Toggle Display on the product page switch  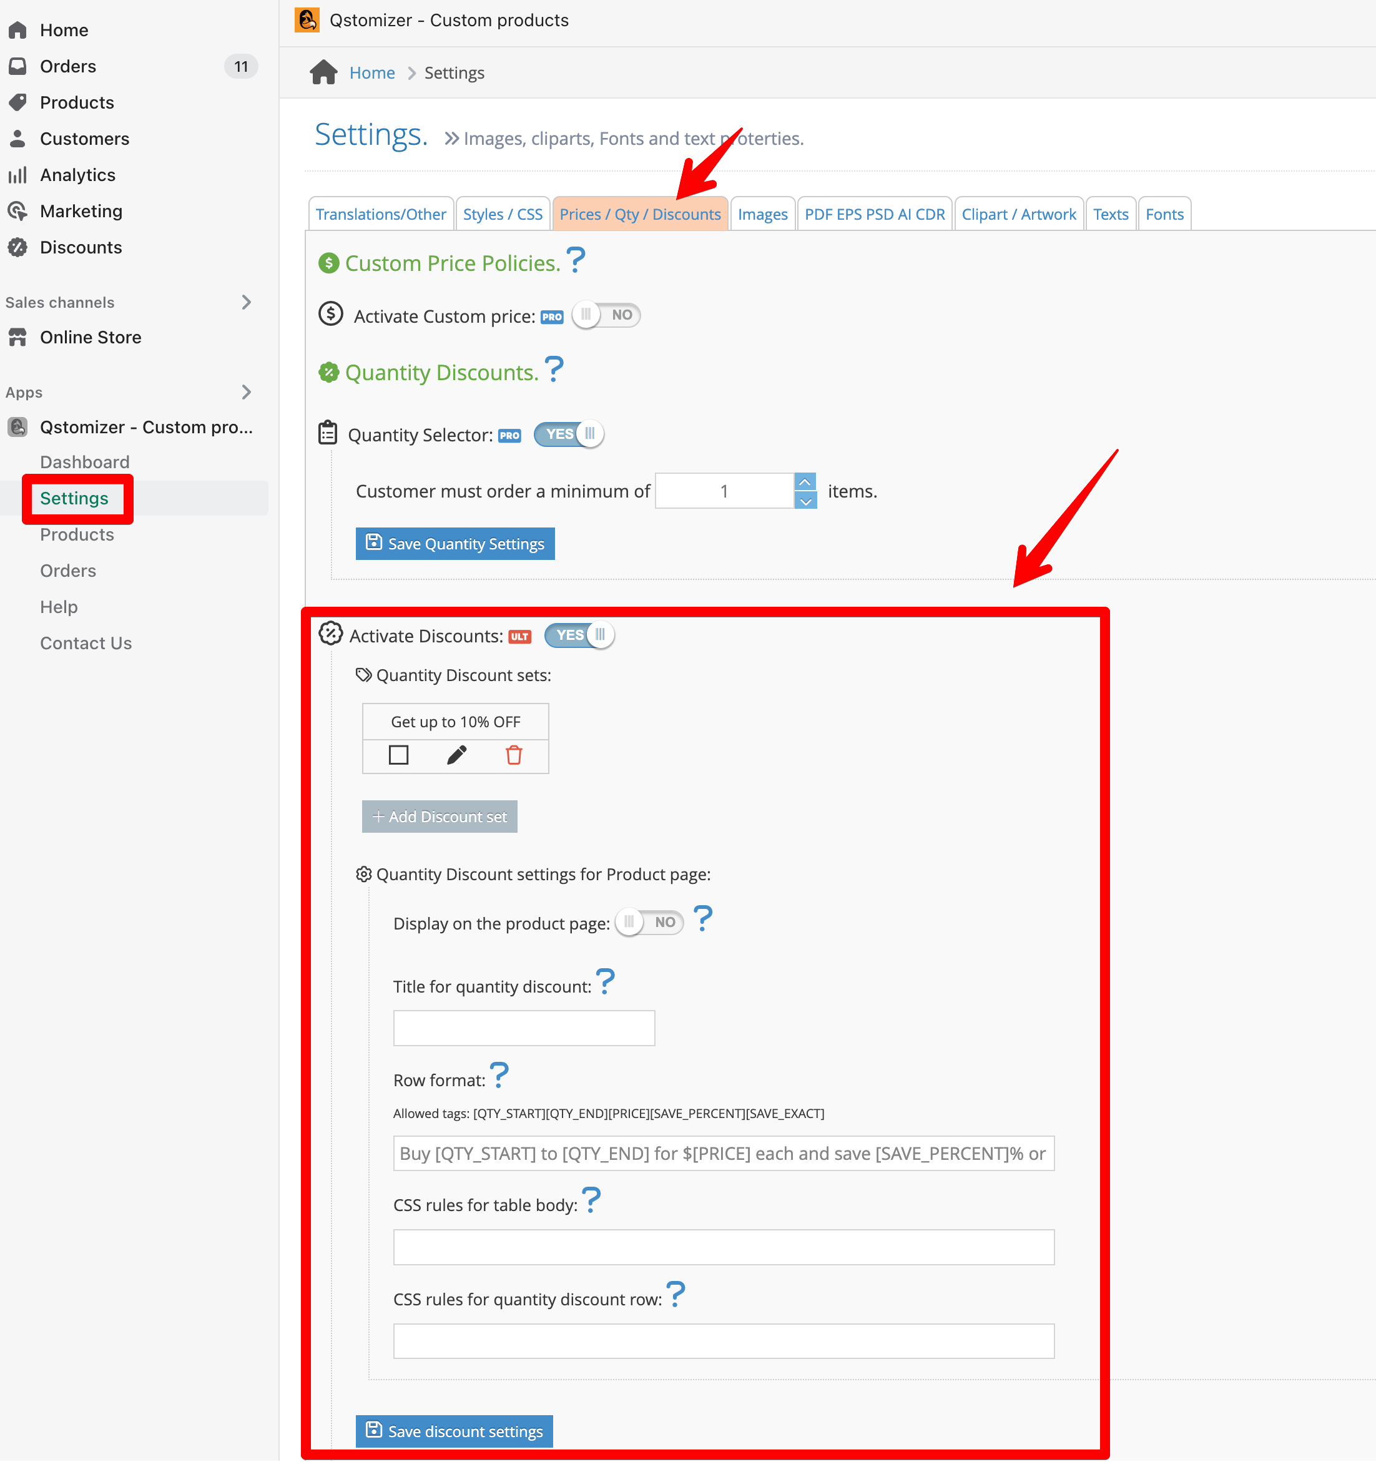(649, 922)
